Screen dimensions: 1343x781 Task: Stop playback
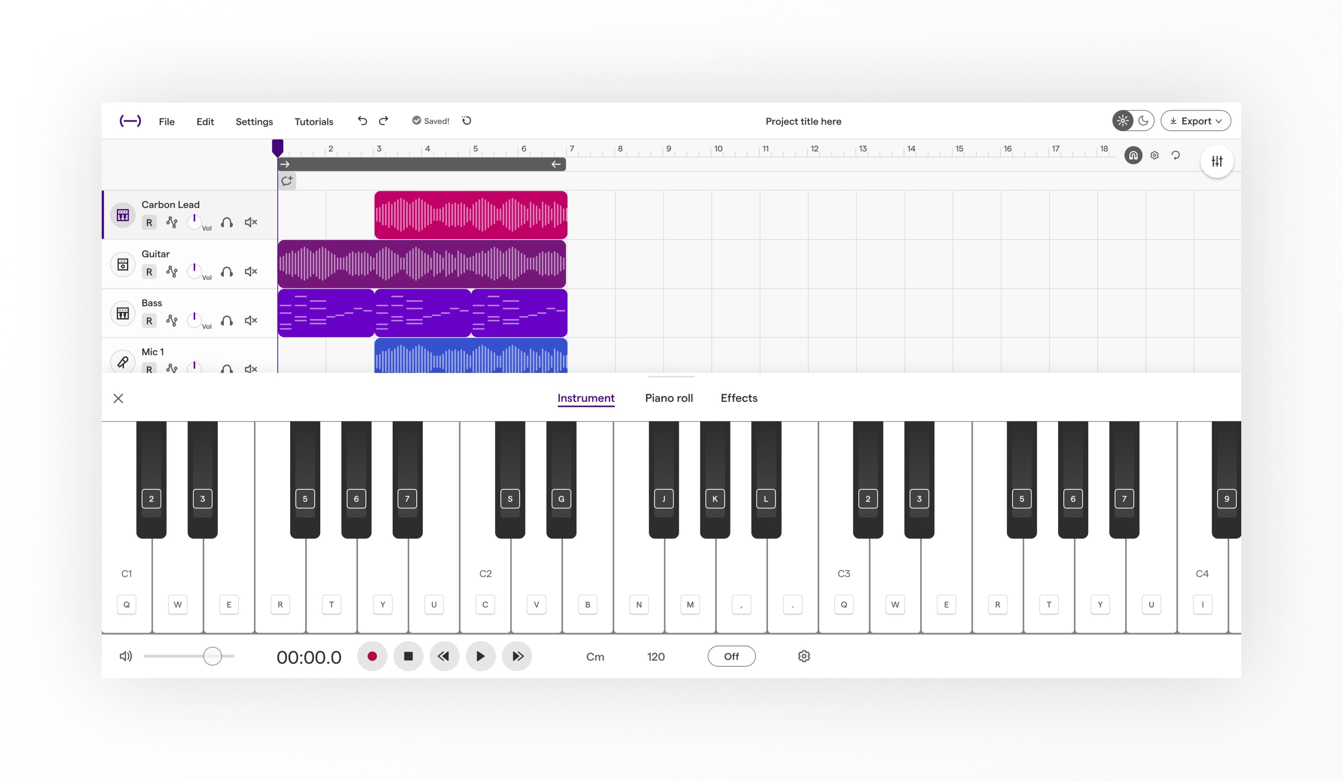[x=408, y=657]
